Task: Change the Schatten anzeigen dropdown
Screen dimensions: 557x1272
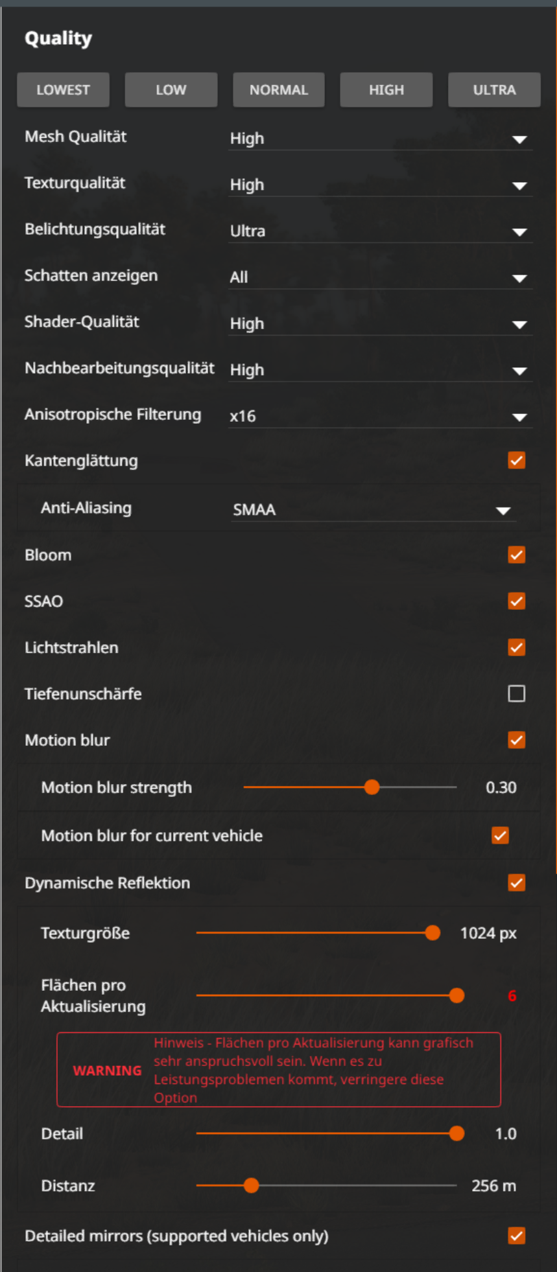Action: coord(380,277)
